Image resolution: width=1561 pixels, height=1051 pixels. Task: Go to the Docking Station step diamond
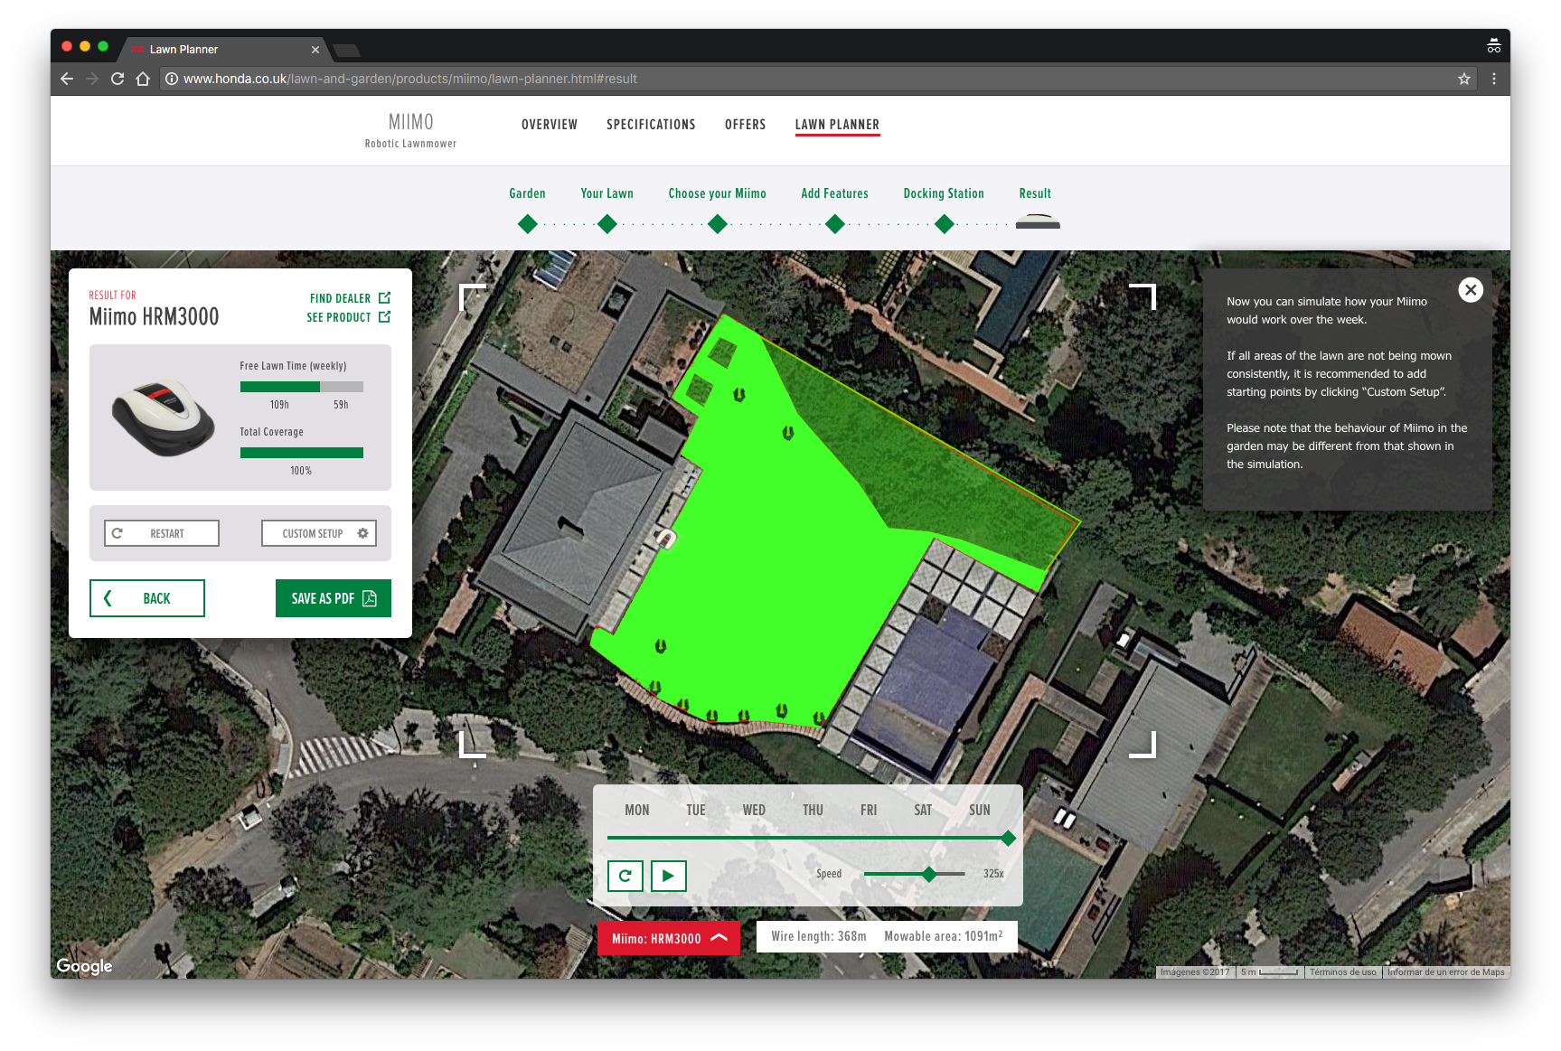945,224
